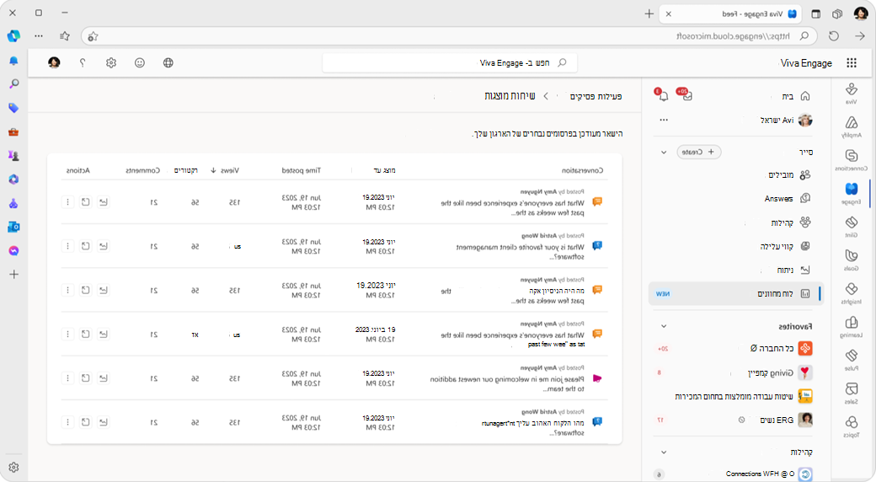The image size is (876, 482).
Task: Open the Sales app icon
Action: 851,393
